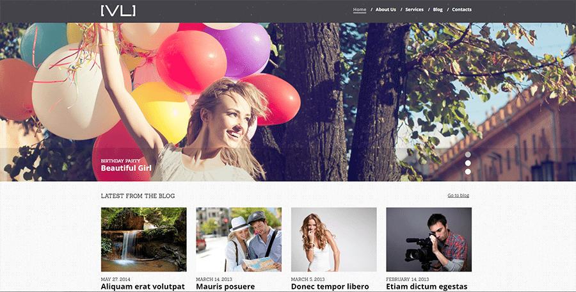
Task: Switch to the second slide dot
Action: (468, 163)
